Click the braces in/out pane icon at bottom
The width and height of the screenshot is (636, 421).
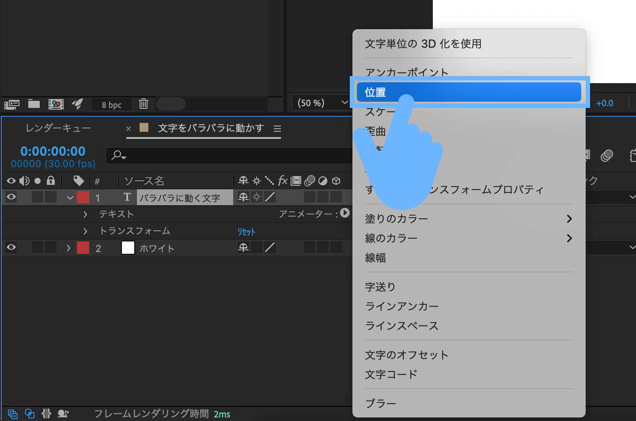(x=46, y=414)
